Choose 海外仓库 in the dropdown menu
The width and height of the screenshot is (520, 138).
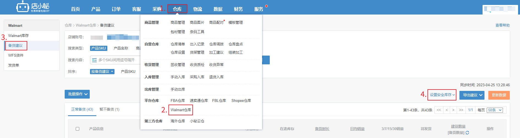(x=178, y=121)
